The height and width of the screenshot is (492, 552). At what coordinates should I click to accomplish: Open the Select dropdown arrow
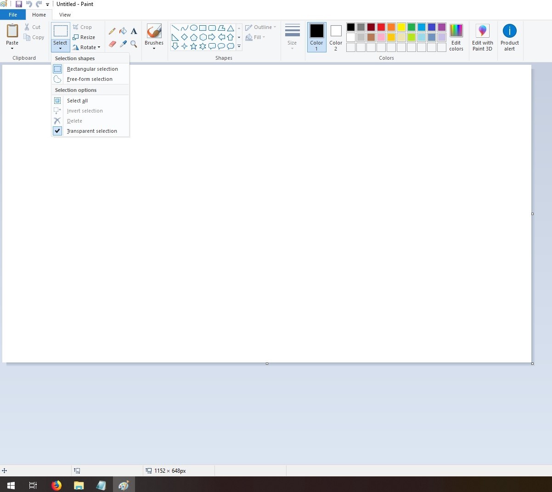[60, 48]
